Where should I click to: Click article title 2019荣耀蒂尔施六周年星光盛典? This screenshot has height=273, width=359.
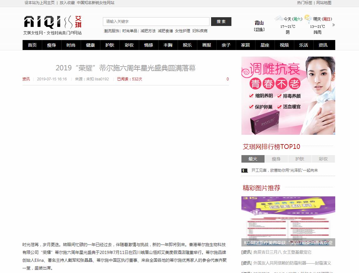125,68
